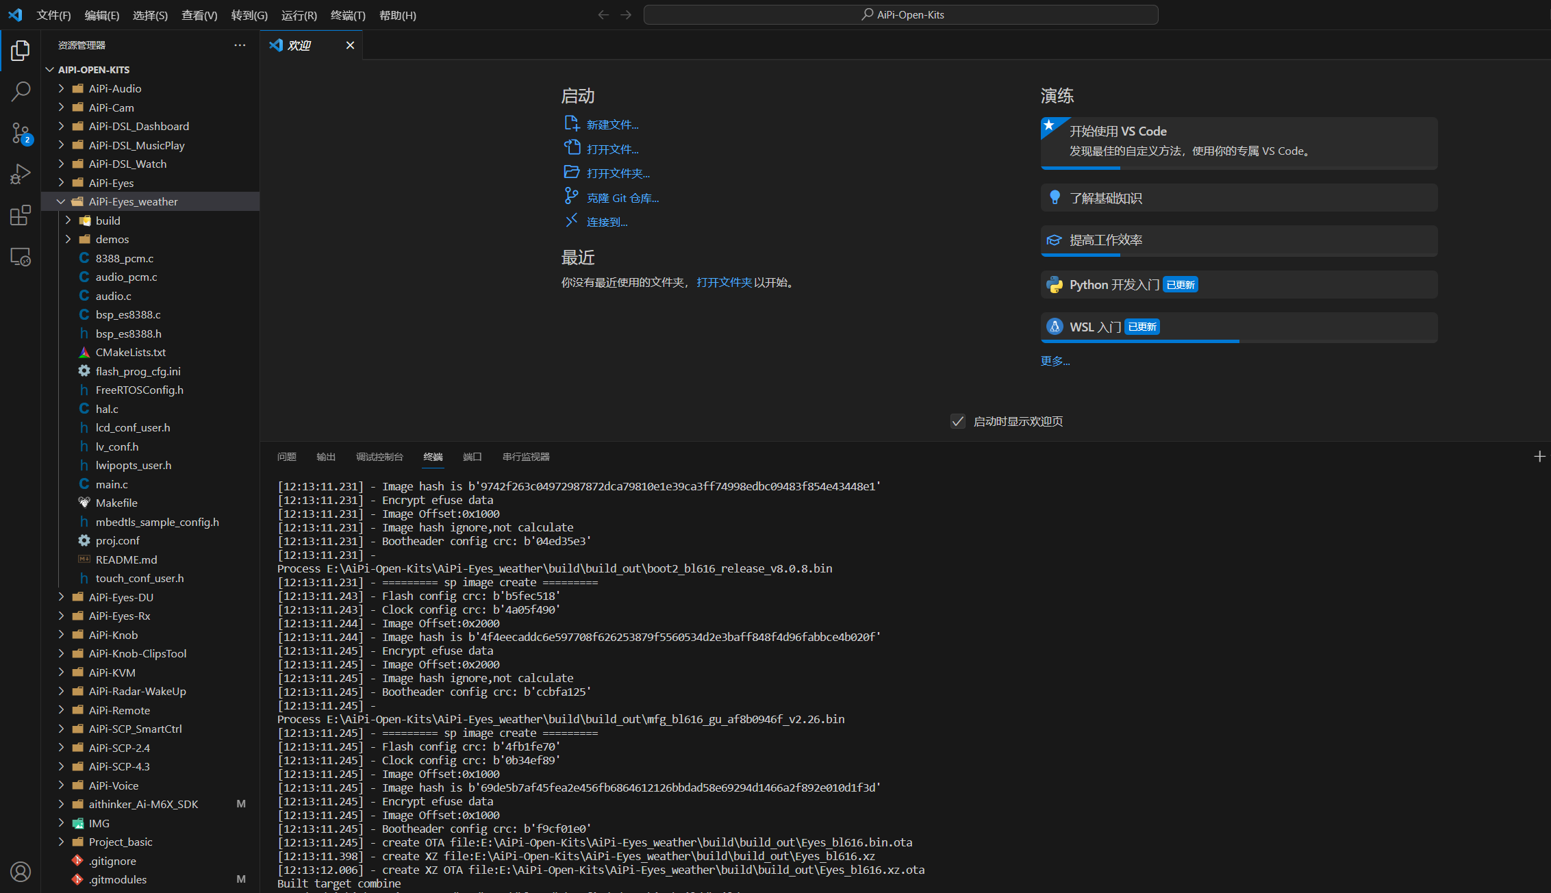Screen dimensions: 1551x893
Task: Open the 开始使用 VS Code walkthrough
Action: tap(1239, 143)
